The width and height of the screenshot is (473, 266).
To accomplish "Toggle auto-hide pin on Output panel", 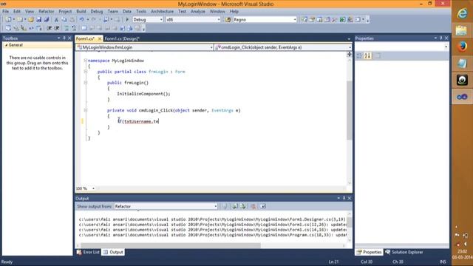I will tap(344, 198).
